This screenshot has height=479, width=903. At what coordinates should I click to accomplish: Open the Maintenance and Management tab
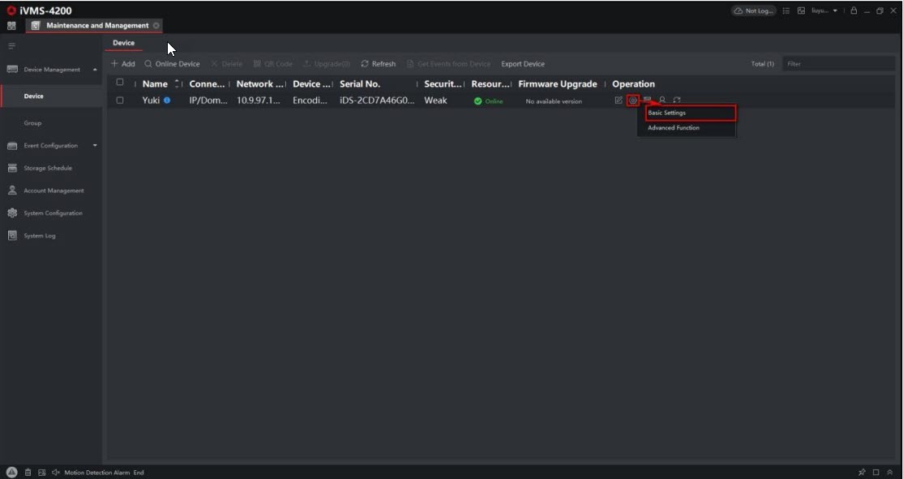pos(96,26)
